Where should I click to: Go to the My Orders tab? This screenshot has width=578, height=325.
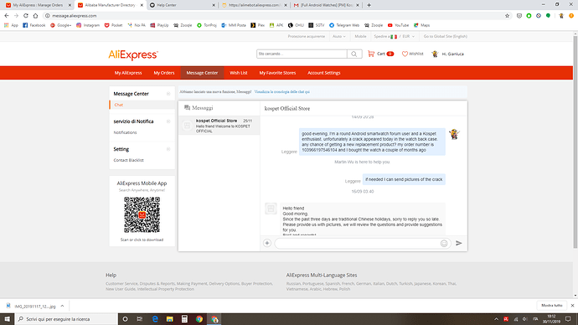164,73
